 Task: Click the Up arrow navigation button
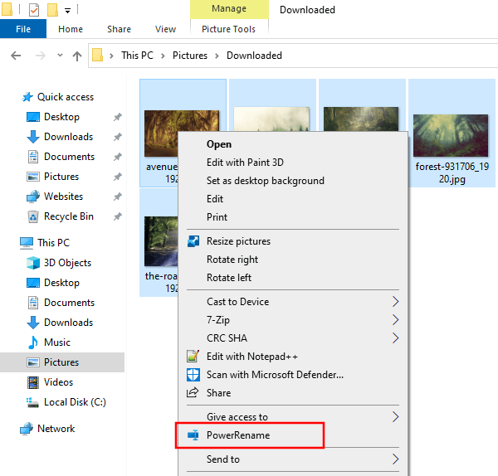[x=77, y=56]
